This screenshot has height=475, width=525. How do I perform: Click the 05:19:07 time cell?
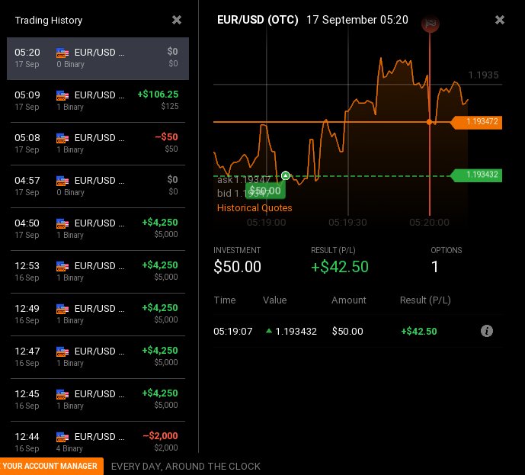(x=232, y=332)
